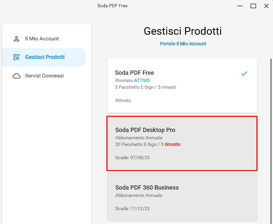
Task: Go to Servizi Connessi
Action: click(44, 76)
